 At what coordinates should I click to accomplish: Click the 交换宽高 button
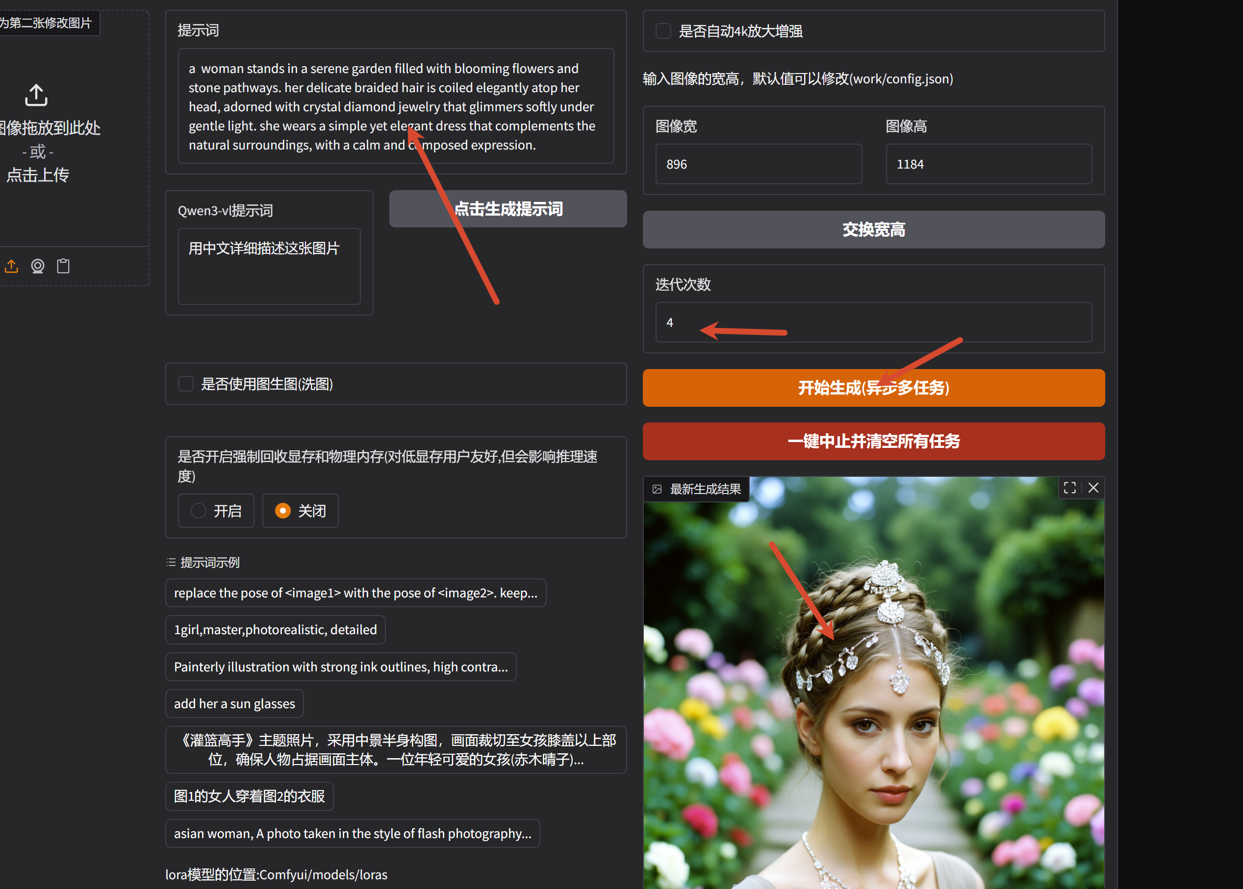[x=873, y=229]
